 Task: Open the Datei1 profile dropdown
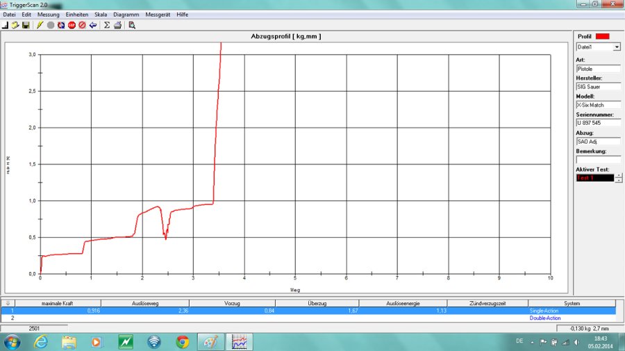pos(617,47)
